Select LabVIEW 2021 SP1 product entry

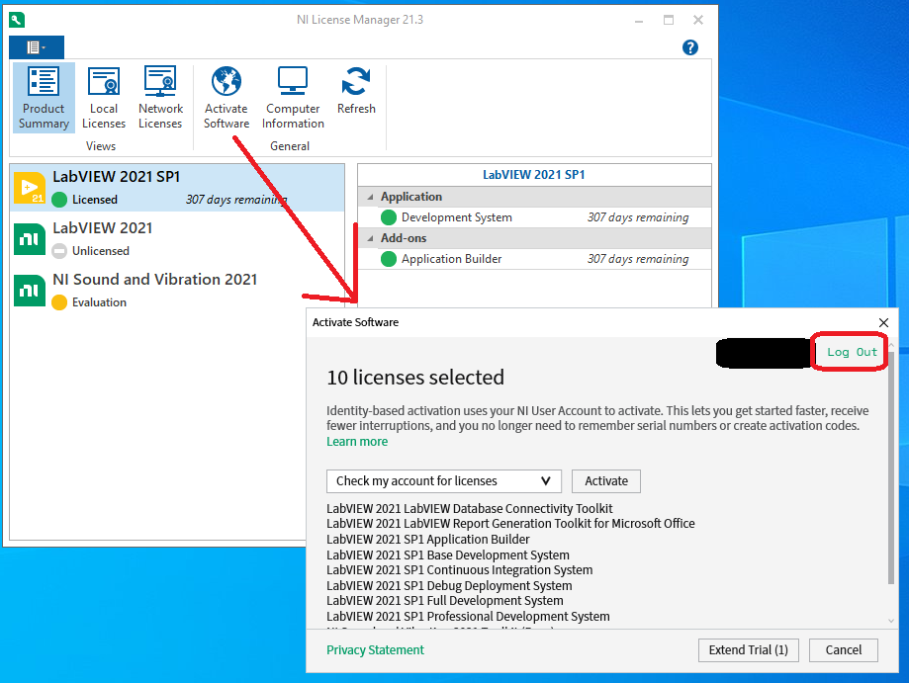(177, 188)
